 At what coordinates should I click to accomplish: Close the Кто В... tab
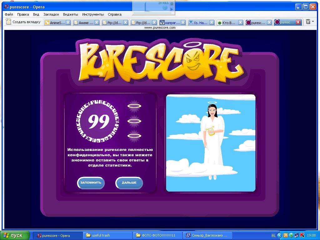241,22
